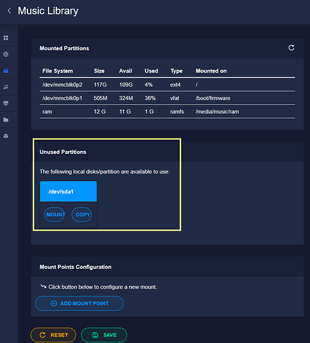Mount the /dev/sda1 partition
The image size is (310, 343).
[x=55, y=215]
